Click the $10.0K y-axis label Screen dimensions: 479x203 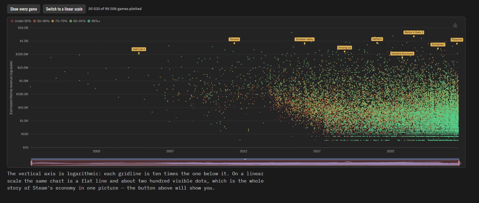(23, 108)
